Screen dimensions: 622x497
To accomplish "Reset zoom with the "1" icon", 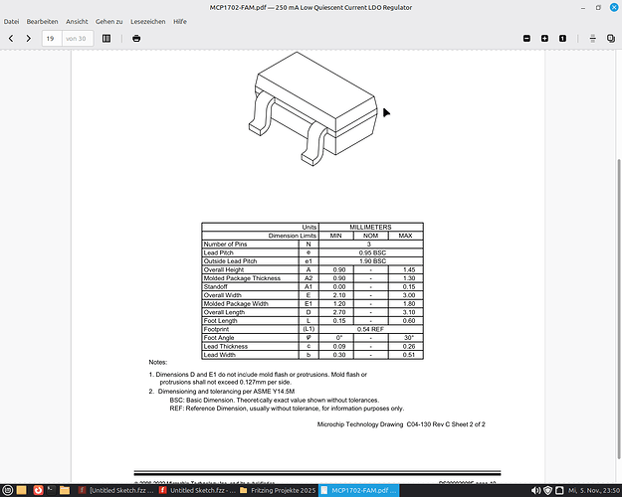I will tap(563, 38).
